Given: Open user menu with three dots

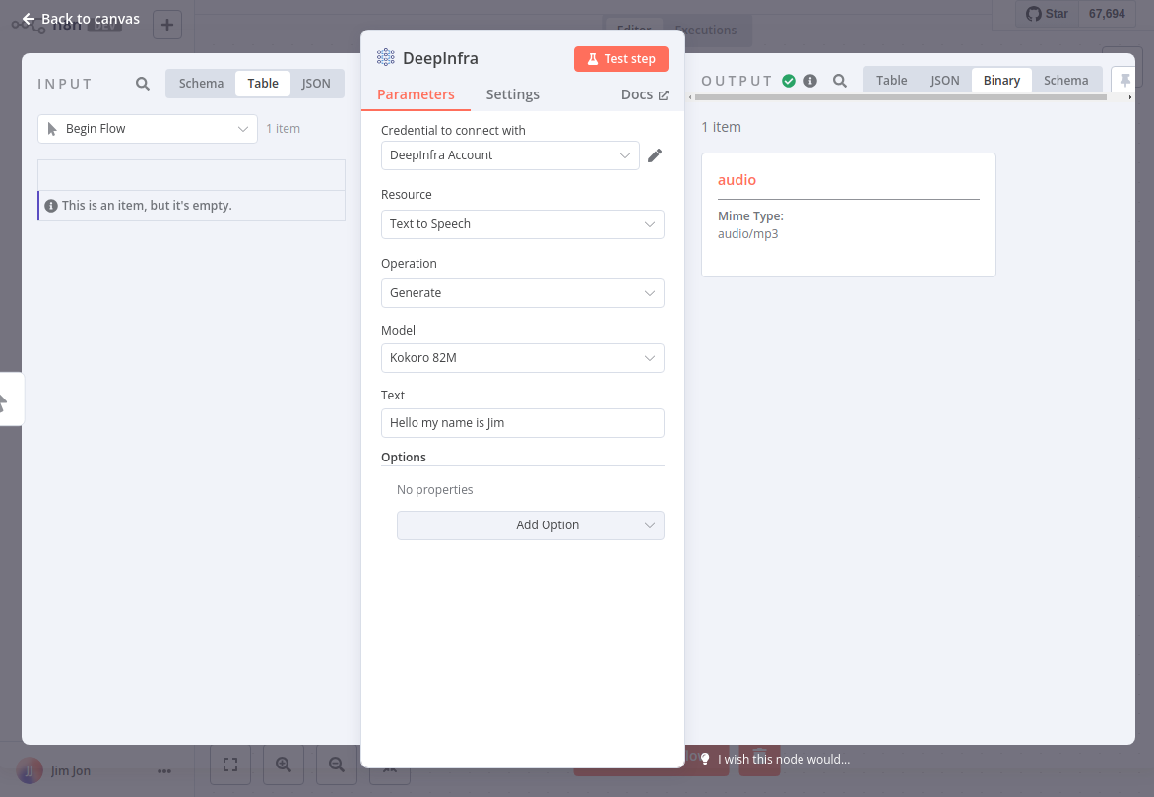Looking at the screenshot, I should (x=164, y=771).
